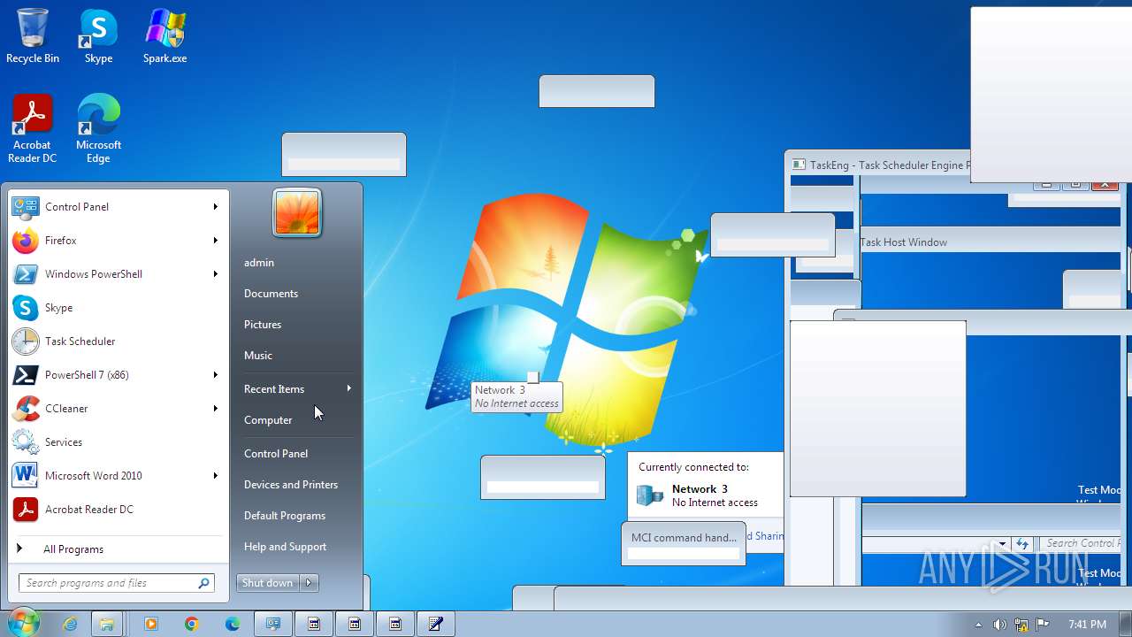Viewport: 1132px width, 637px height.
Task: Open the Action Center flag icon
Action: [1043, 625]
